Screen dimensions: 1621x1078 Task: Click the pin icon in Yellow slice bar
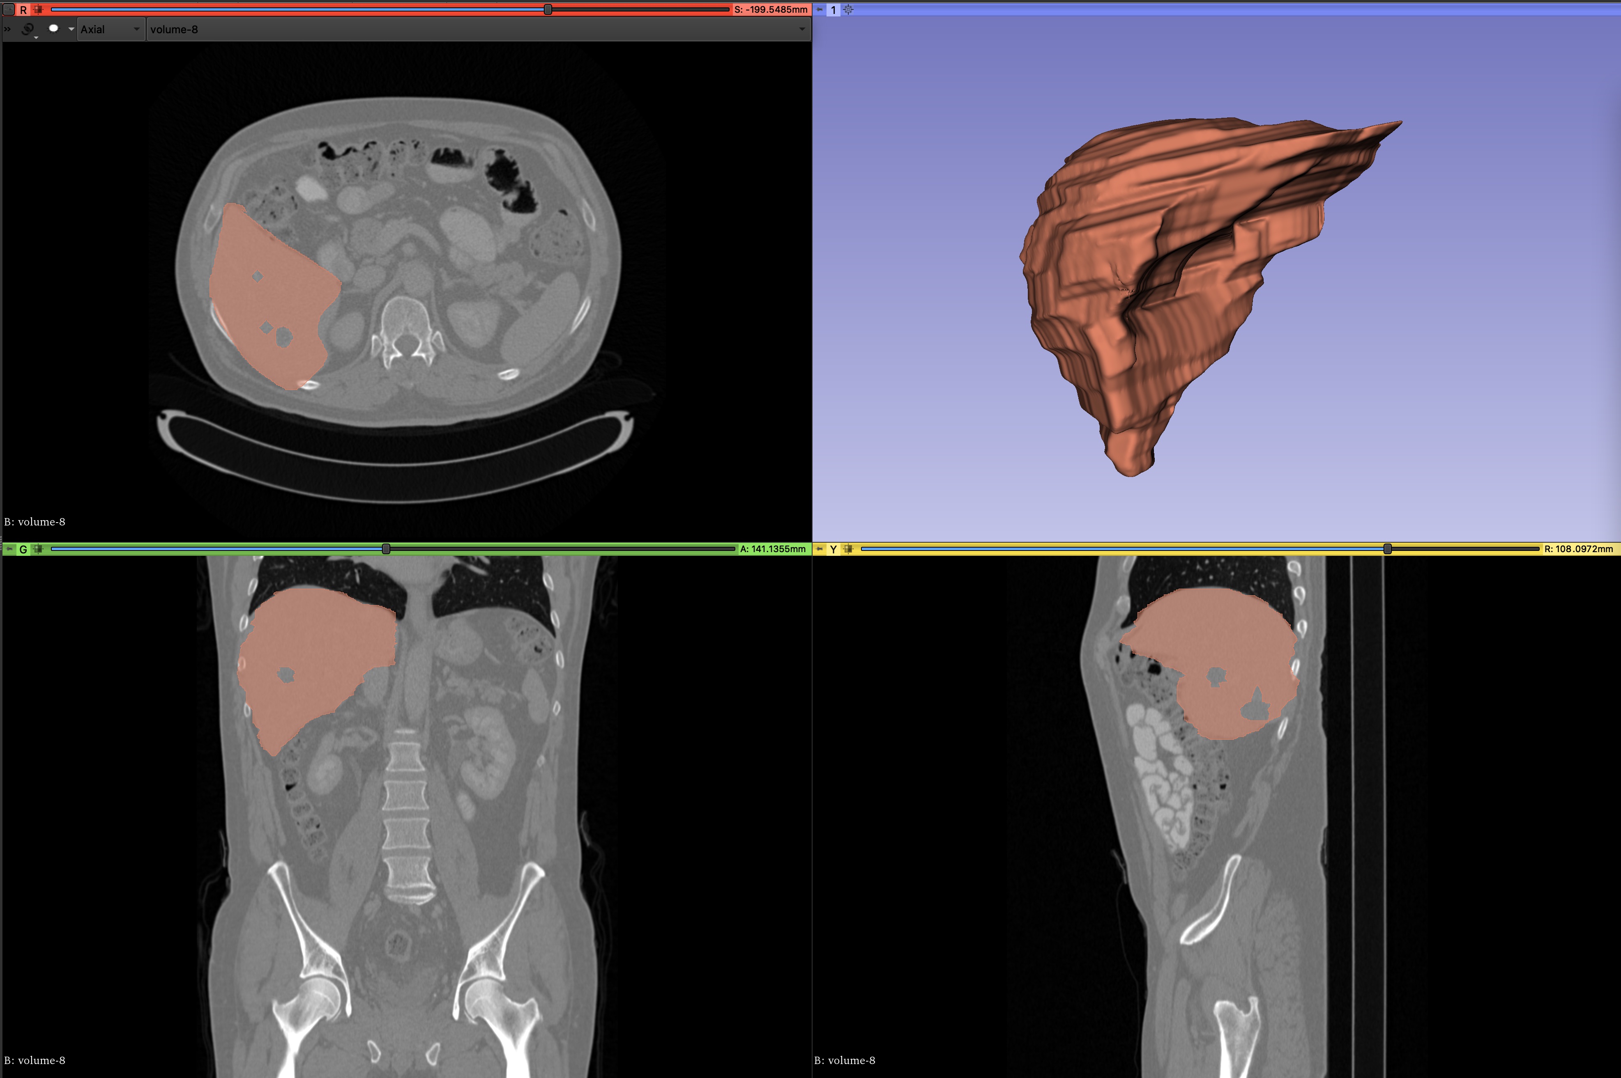point(820,548)
